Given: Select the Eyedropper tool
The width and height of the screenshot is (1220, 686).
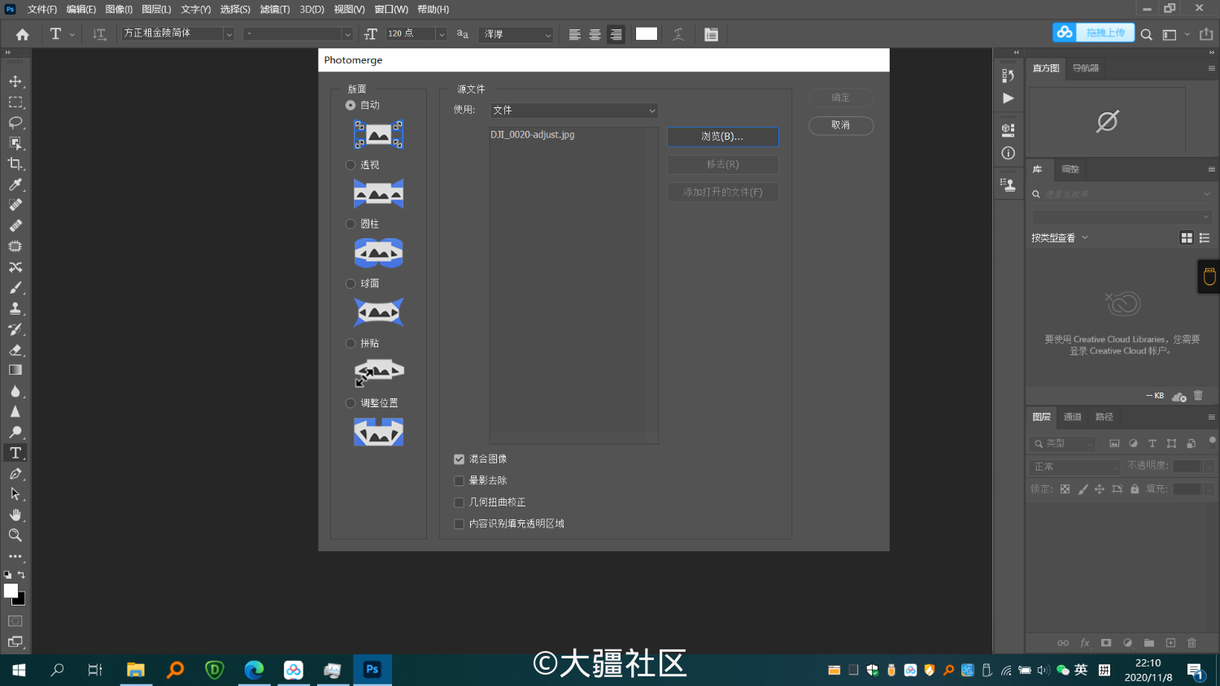Looking at the screenshot, I should tap(15, 185).
